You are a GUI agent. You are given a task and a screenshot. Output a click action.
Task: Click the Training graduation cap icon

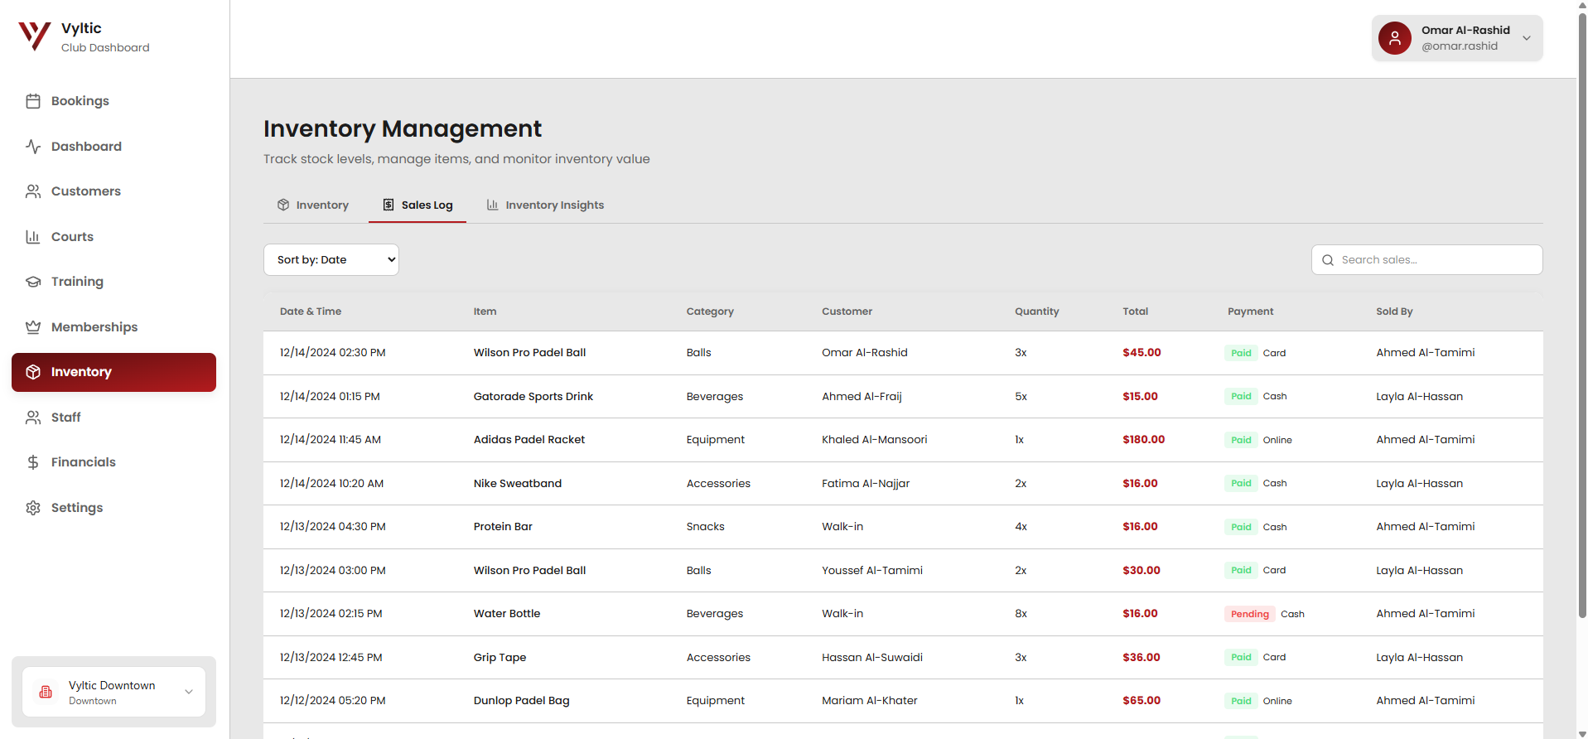(x=33, y=282)
